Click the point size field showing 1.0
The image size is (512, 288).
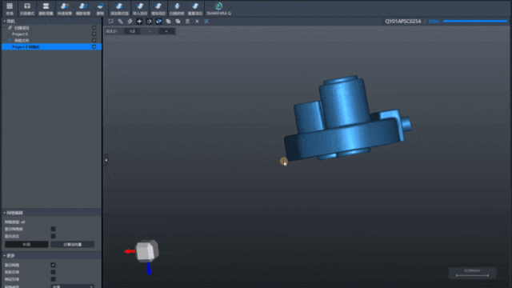pyautogui.click(x=132, y=31)
